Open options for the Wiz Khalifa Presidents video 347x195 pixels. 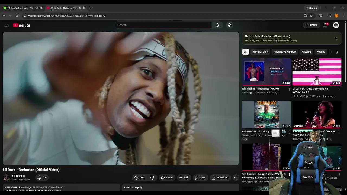[x=290, y=89]
